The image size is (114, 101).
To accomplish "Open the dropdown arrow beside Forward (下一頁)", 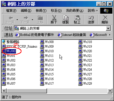I will pos(32,20).
